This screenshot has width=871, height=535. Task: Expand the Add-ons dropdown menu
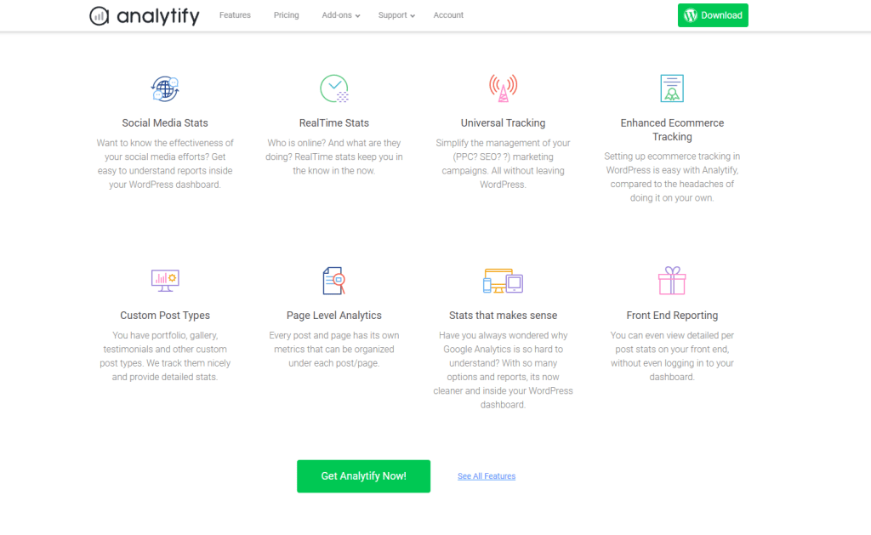coord(341,15)
